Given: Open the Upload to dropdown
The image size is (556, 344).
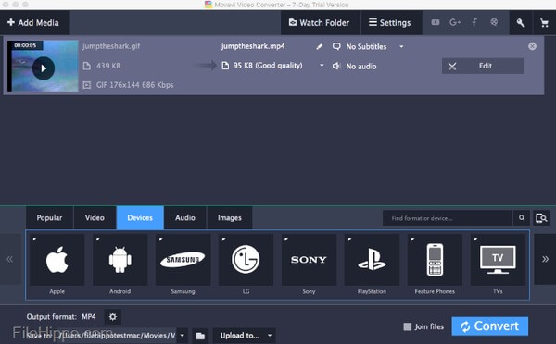Looking at the screenshot, I should 244,336.
